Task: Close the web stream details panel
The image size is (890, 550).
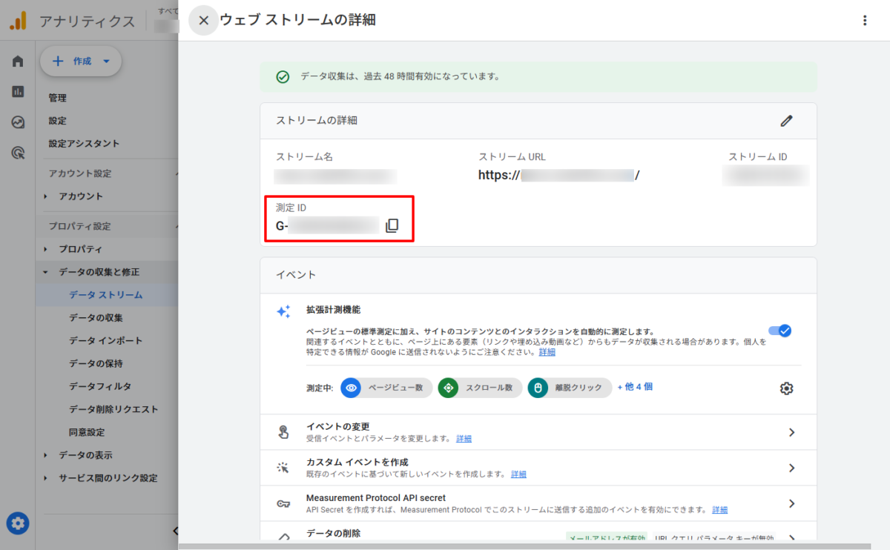Action: [203, 21]
